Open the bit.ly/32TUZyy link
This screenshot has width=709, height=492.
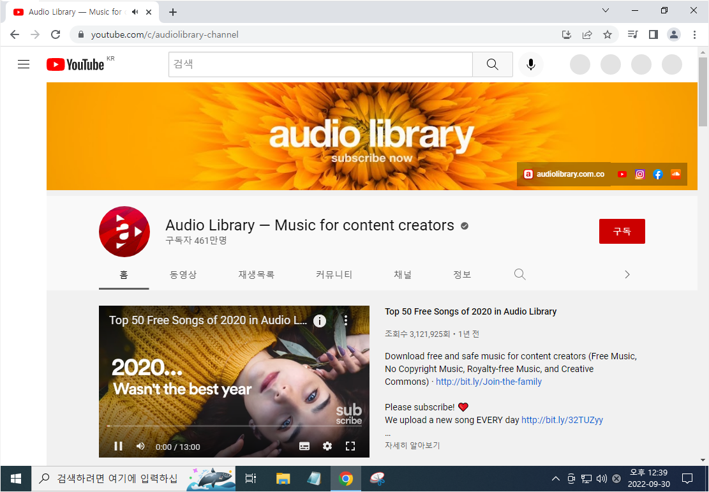tap(562, 420)
